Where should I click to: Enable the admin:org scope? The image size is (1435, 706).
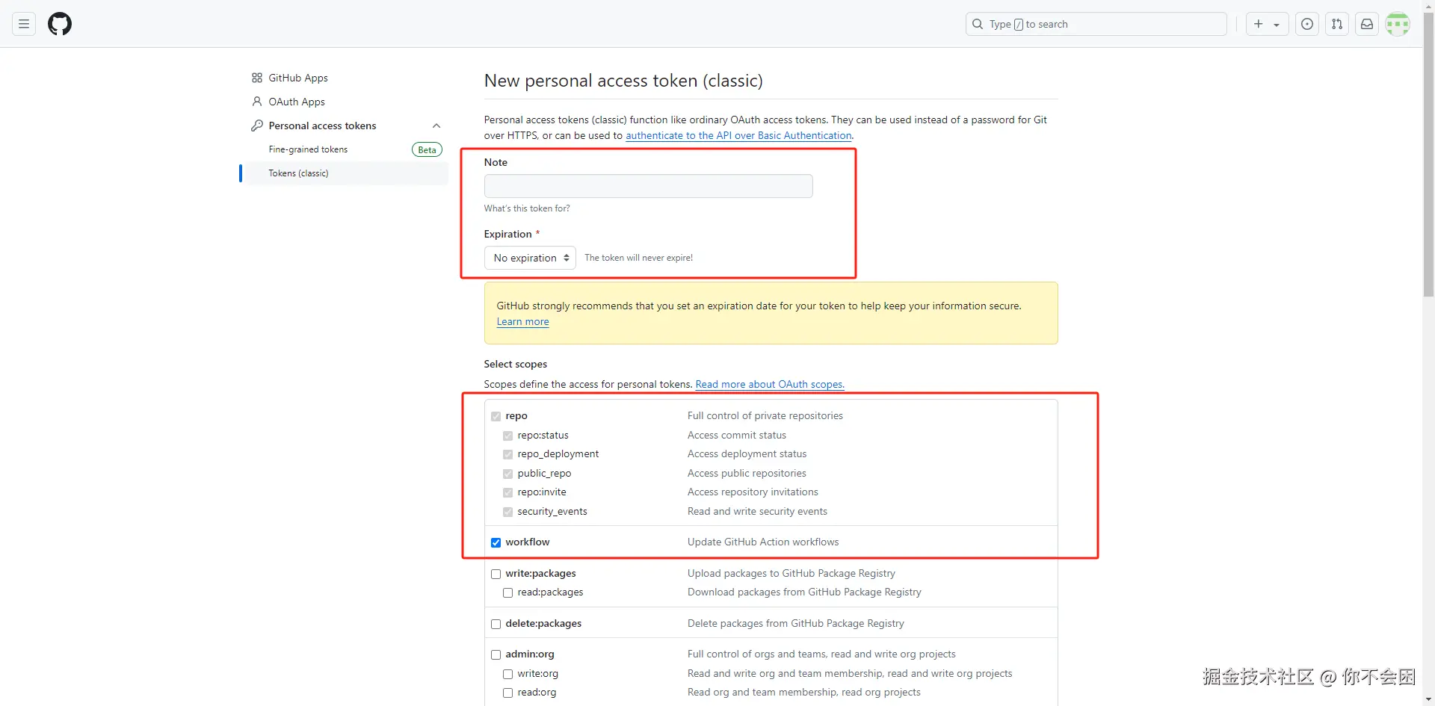[496, 654]
